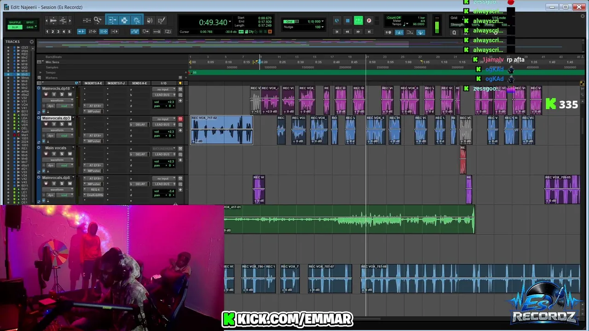Toggle MIDI Merge button

410,32
